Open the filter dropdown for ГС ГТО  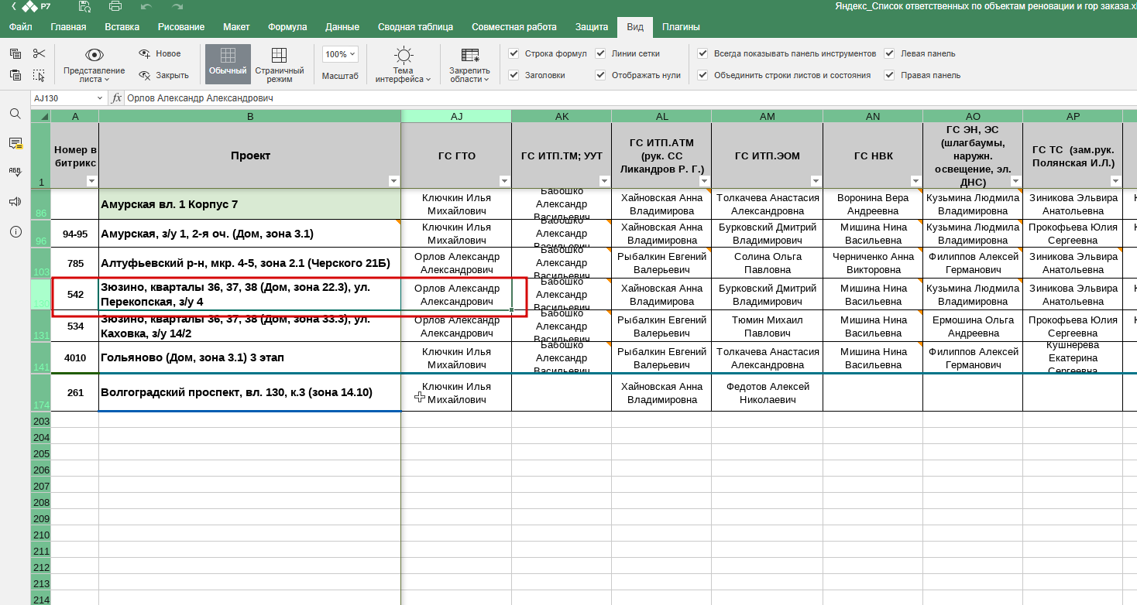click(505, 181)
